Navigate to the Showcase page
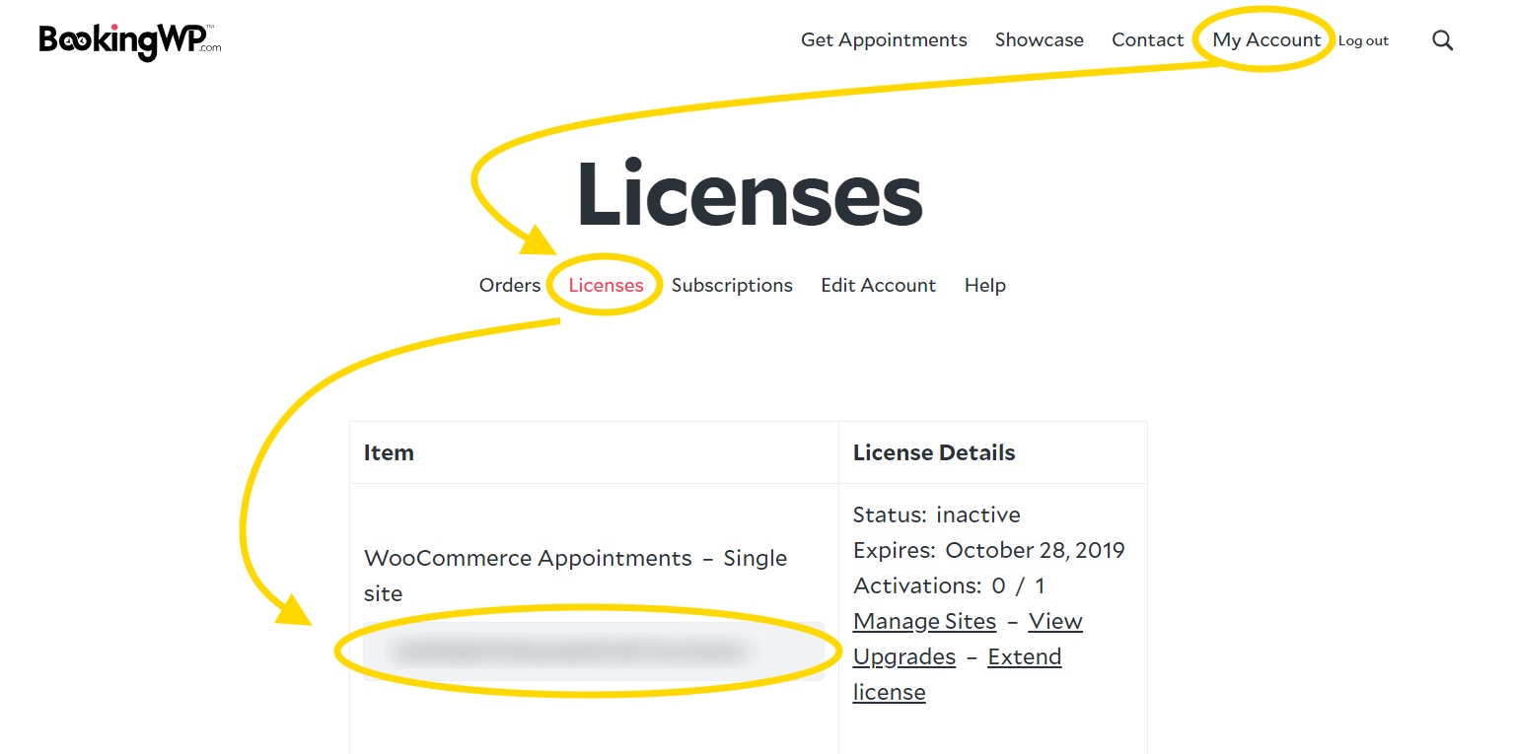Viewport: 1514px width, 754px height. point(1039,39)
